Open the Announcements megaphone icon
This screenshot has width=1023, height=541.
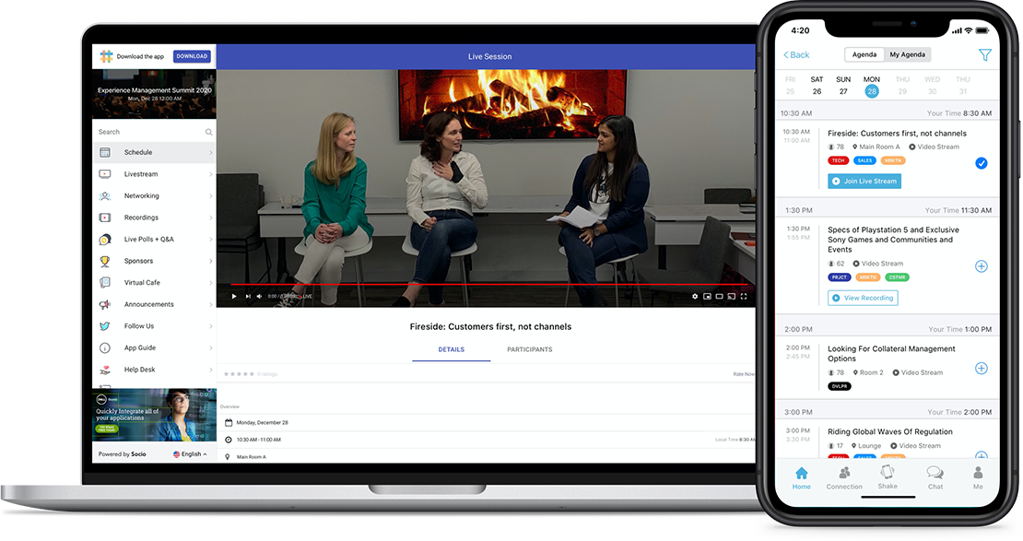(105, 304)
